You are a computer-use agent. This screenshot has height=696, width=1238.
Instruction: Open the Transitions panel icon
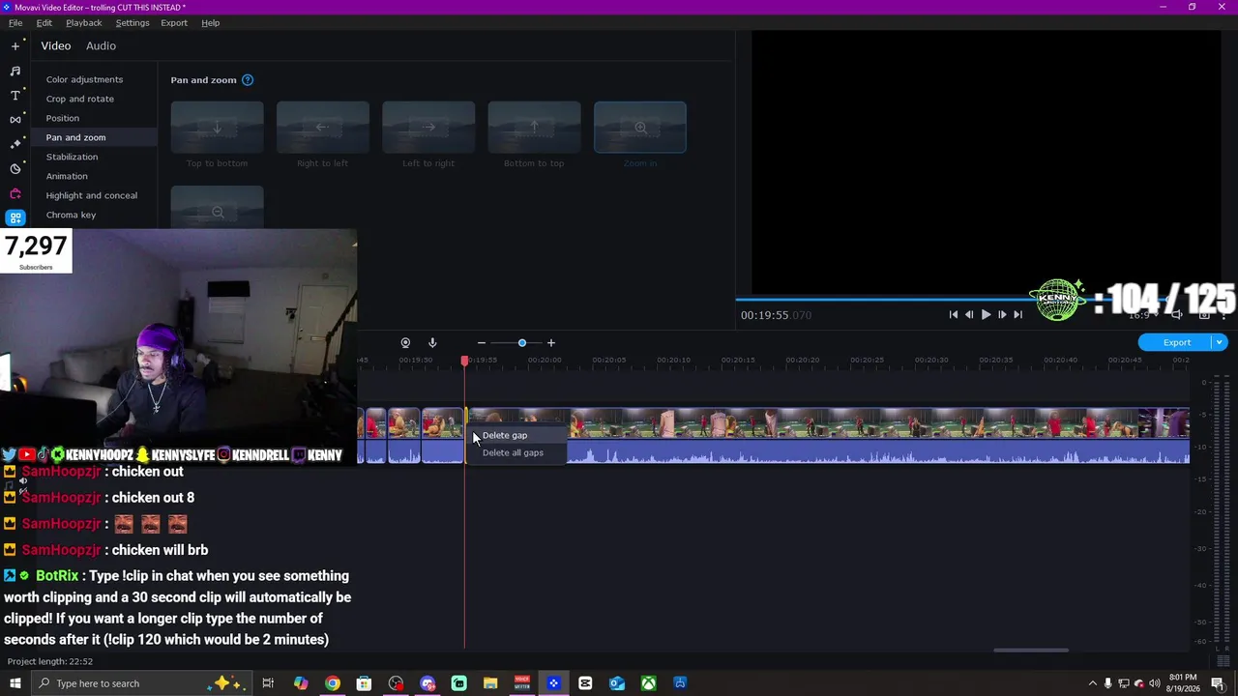15,120
